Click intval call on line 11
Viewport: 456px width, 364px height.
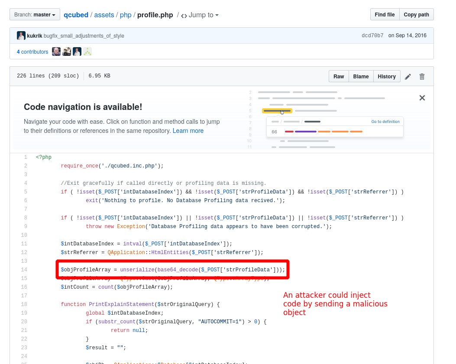coord(133,244)
